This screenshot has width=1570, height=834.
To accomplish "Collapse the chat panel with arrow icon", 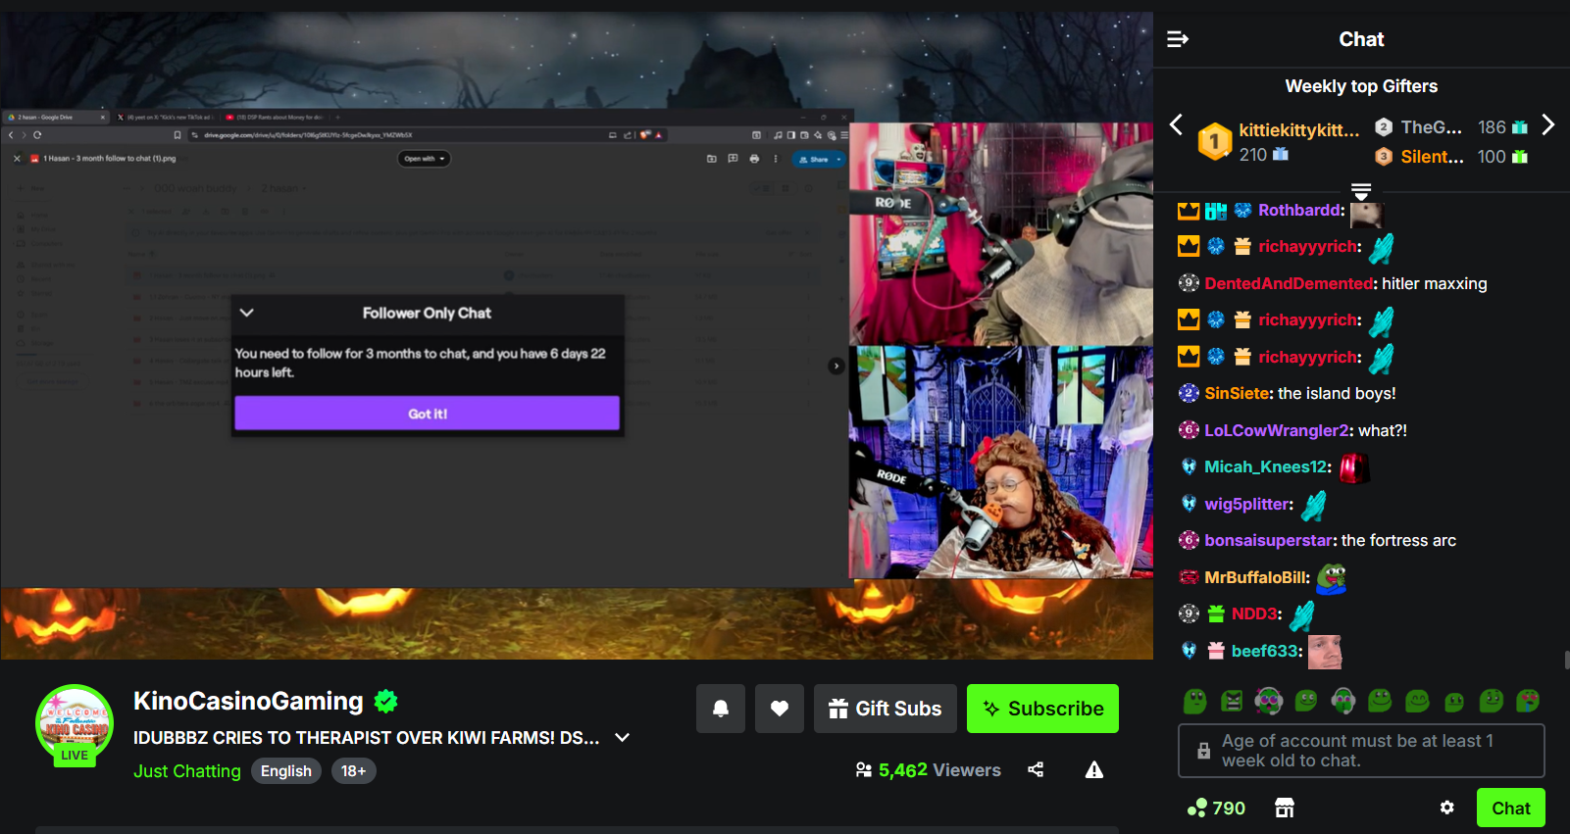I will pos(1178,39).
